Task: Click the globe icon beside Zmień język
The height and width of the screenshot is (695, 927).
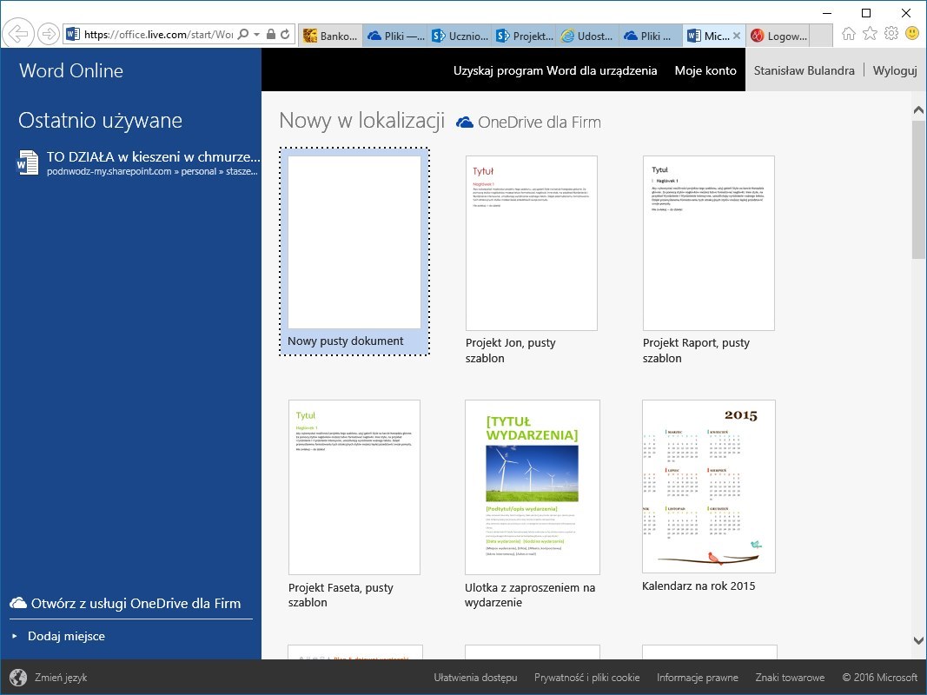Action: pos(17,678)
